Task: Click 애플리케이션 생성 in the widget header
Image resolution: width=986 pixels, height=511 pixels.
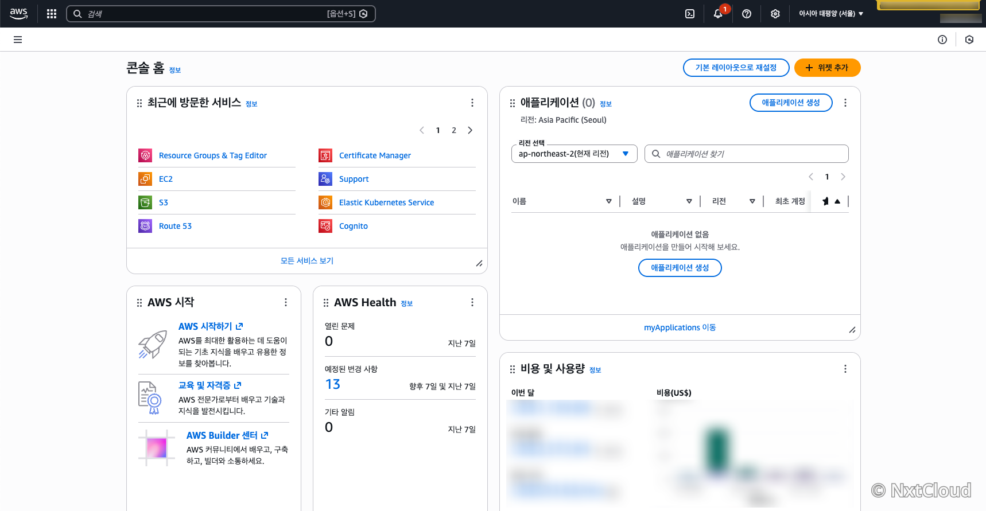Action: pos(791,103)
